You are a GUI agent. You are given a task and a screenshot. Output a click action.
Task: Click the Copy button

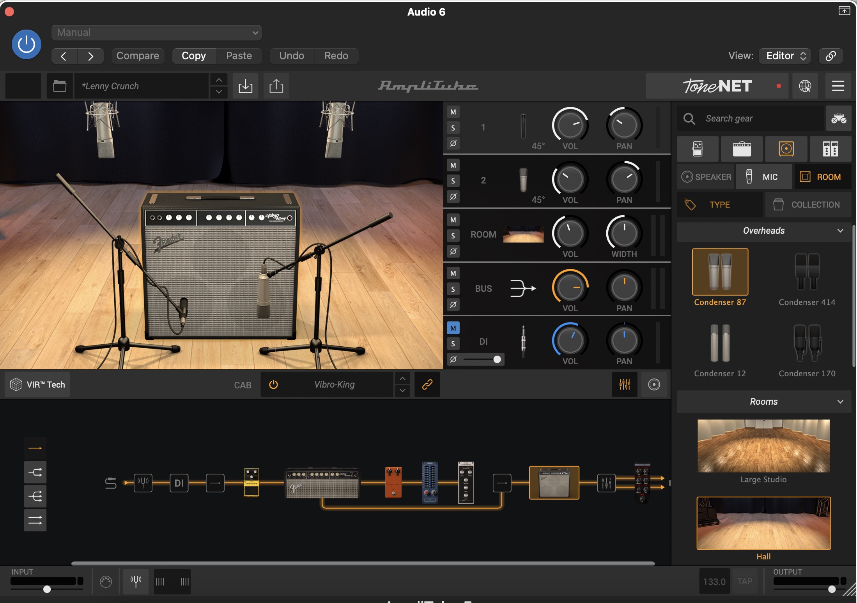pos(194,56)
